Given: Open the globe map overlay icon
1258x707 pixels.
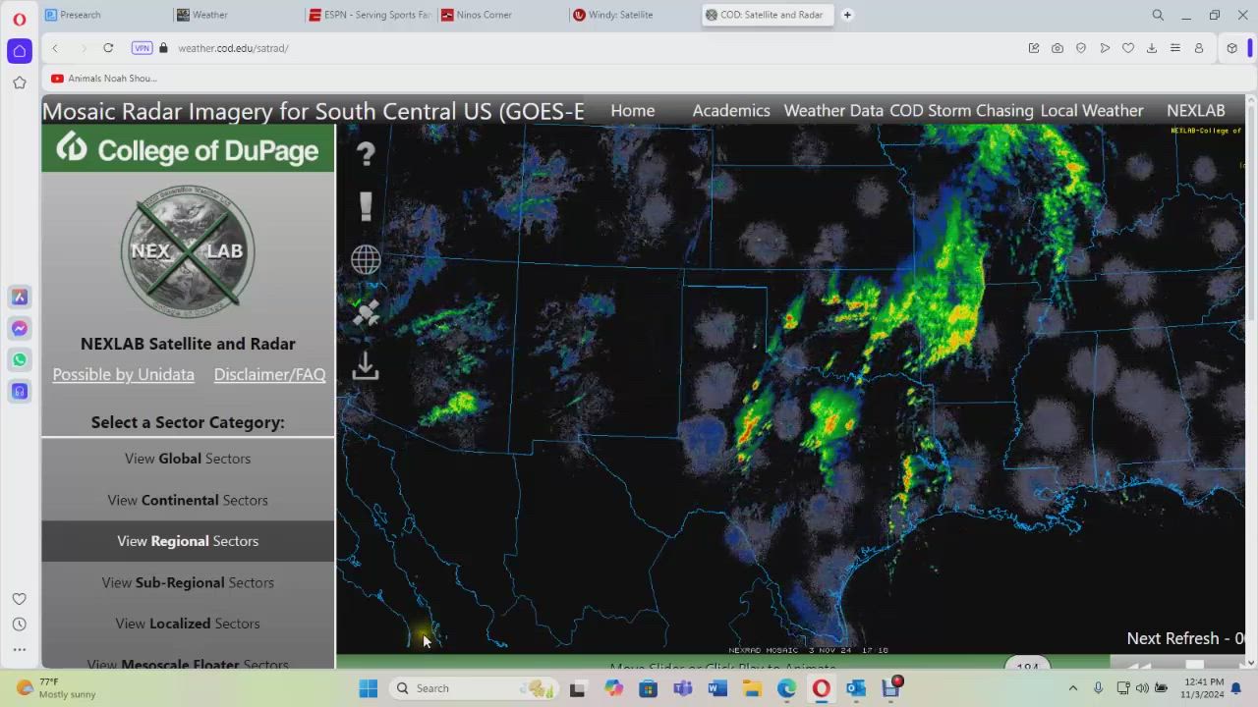Looking at the screenshot, I should 366,259.
